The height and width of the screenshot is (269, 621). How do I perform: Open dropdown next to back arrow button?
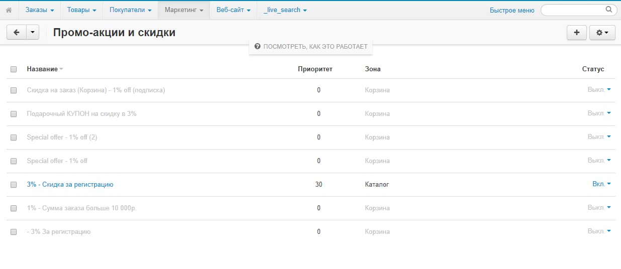(x=32, y=33)
